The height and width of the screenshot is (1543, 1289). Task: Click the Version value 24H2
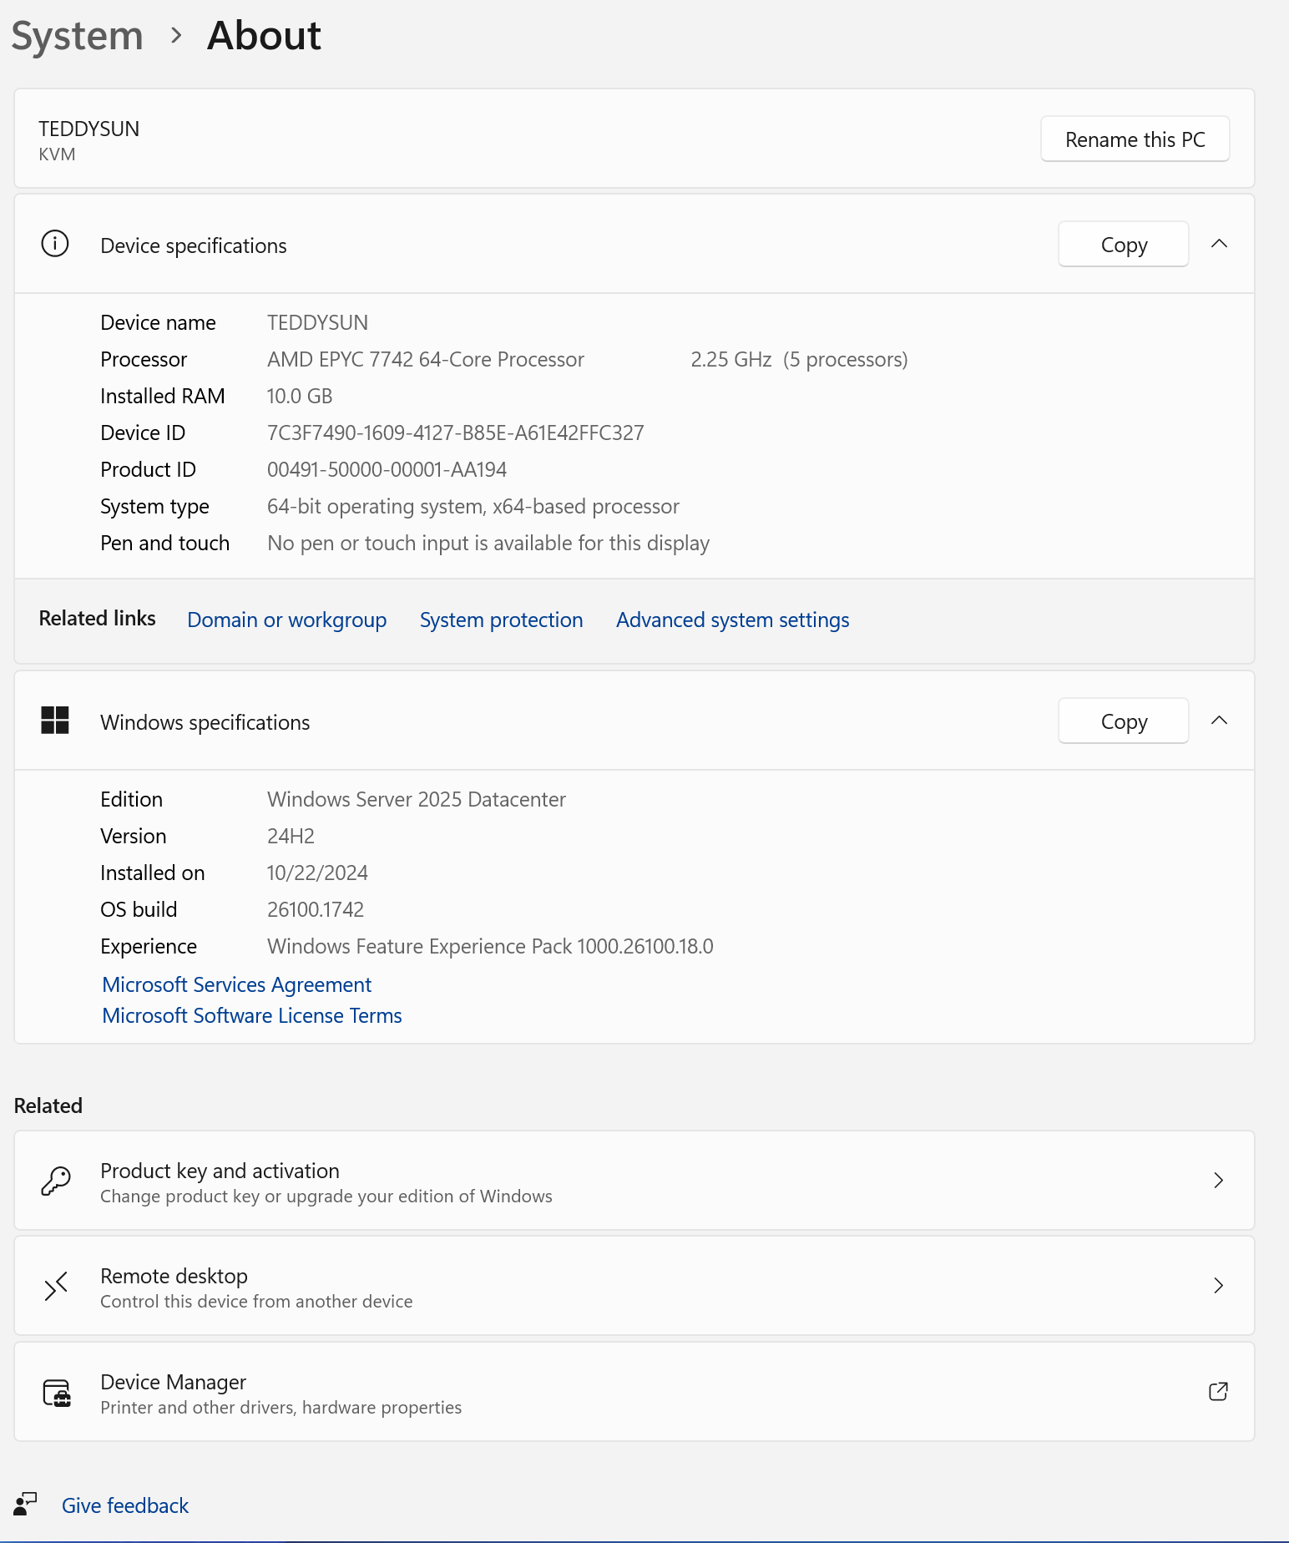[x=291, y=836]
